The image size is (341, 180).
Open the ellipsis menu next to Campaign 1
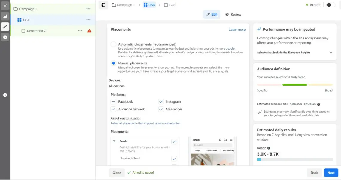pyautogui.click(x=89, y=9)
